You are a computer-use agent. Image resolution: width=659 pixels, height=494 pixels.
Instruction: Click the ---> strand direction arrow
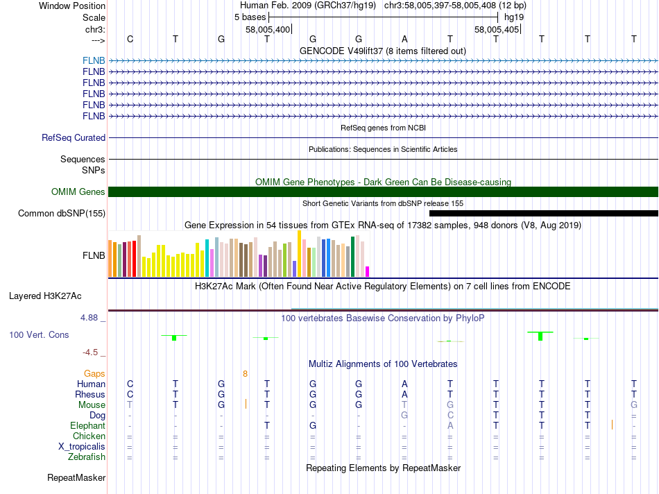(x=99, y=40)
